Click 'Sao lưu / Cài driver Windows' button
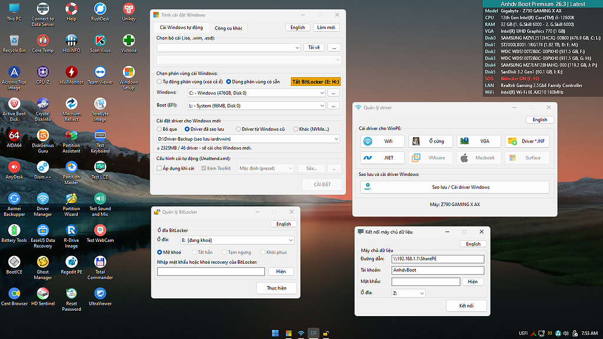 (x=455, y=187)
